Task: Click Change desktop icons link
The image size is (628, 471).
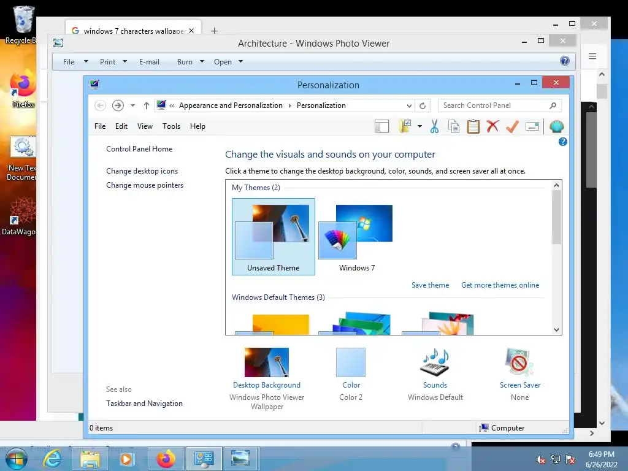Action: [142, 171]
